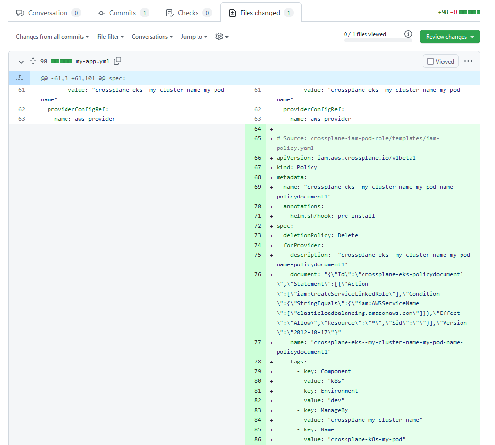Open the Jump to dropdown

(x=194, y=37)
